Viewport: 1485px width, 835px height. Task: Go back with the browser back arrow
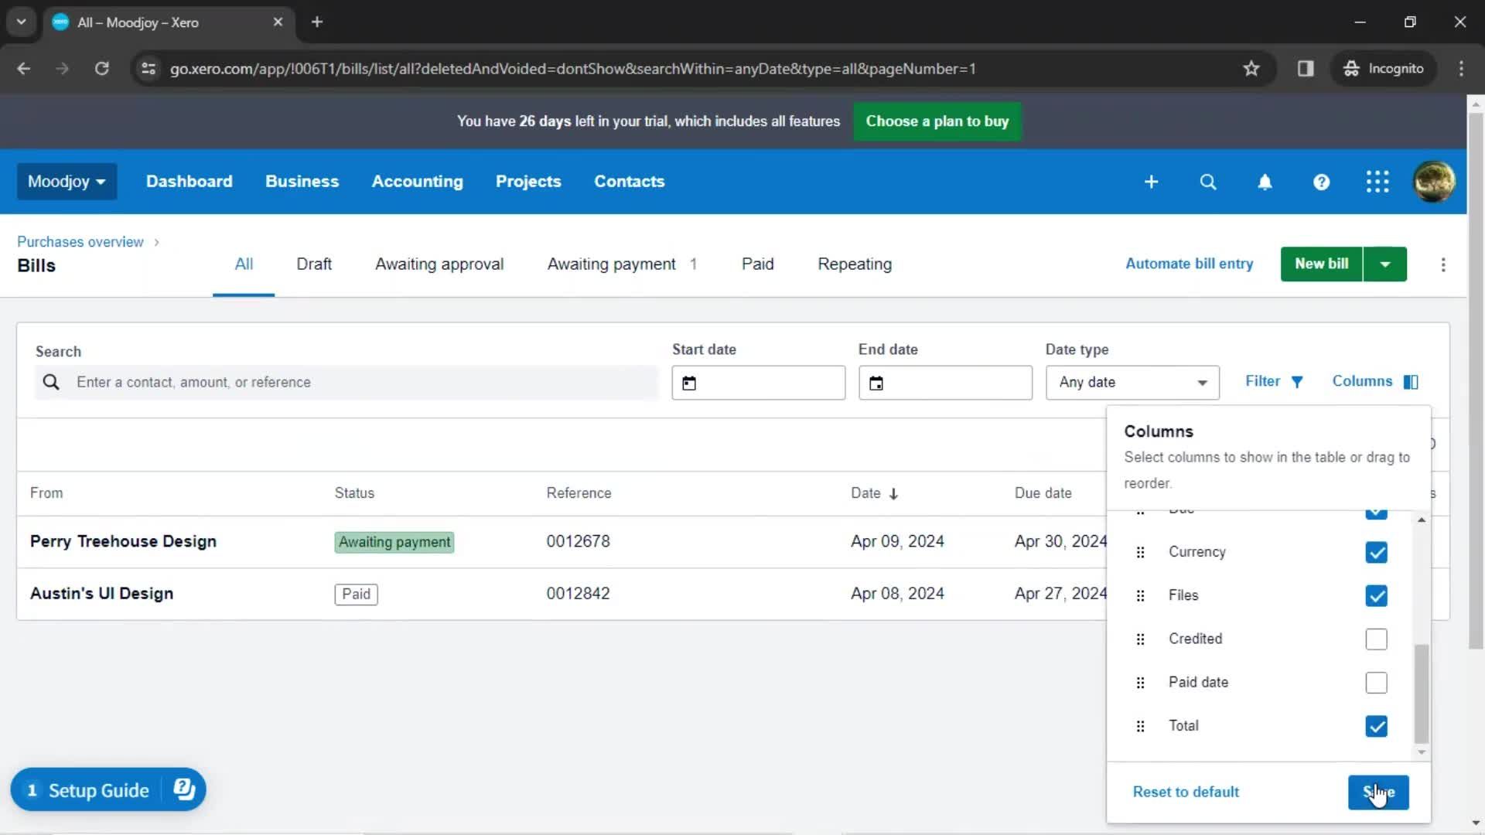pos(24,69)
